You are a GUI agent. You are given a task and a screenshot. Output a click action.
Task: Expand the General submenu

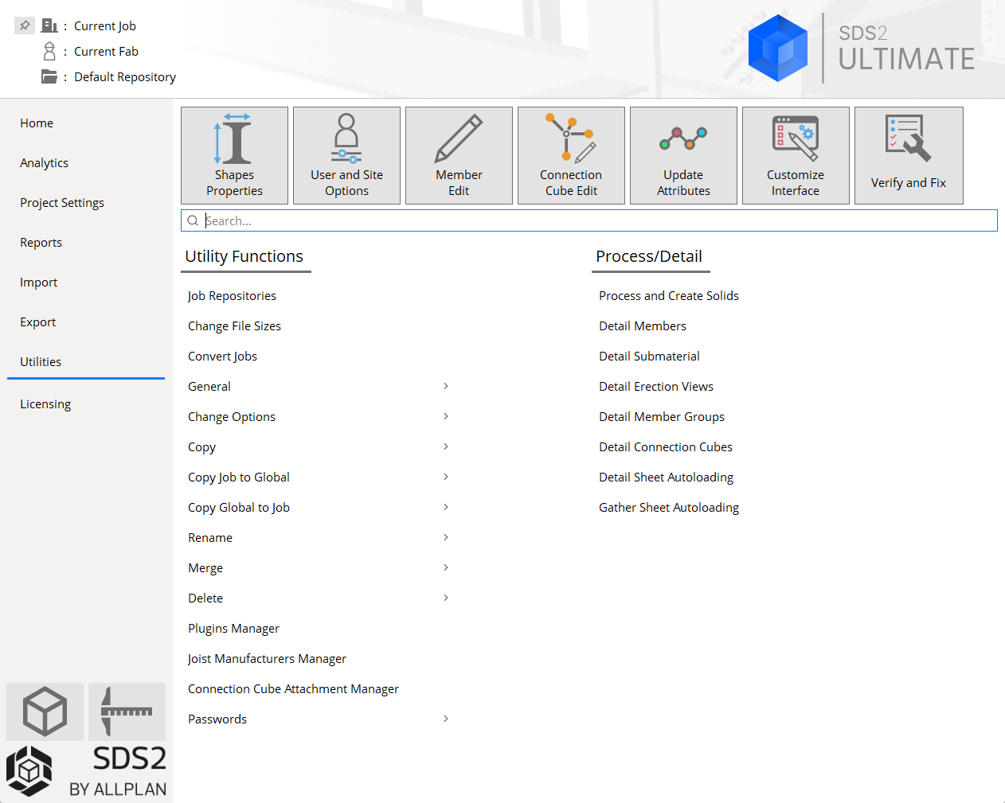[446, 386]
